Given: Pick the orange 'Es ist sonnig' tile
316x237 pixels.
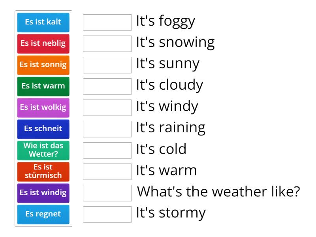Looking at the screenshot, I should point(43,65).
